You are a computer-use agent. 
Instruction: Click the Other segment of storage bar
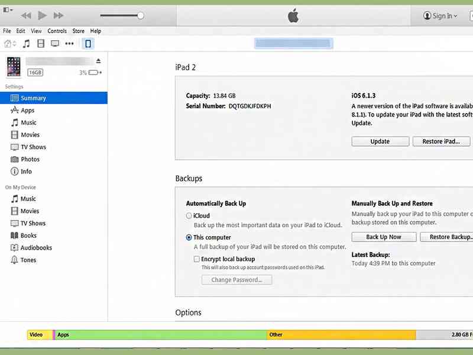pos(342,334)
